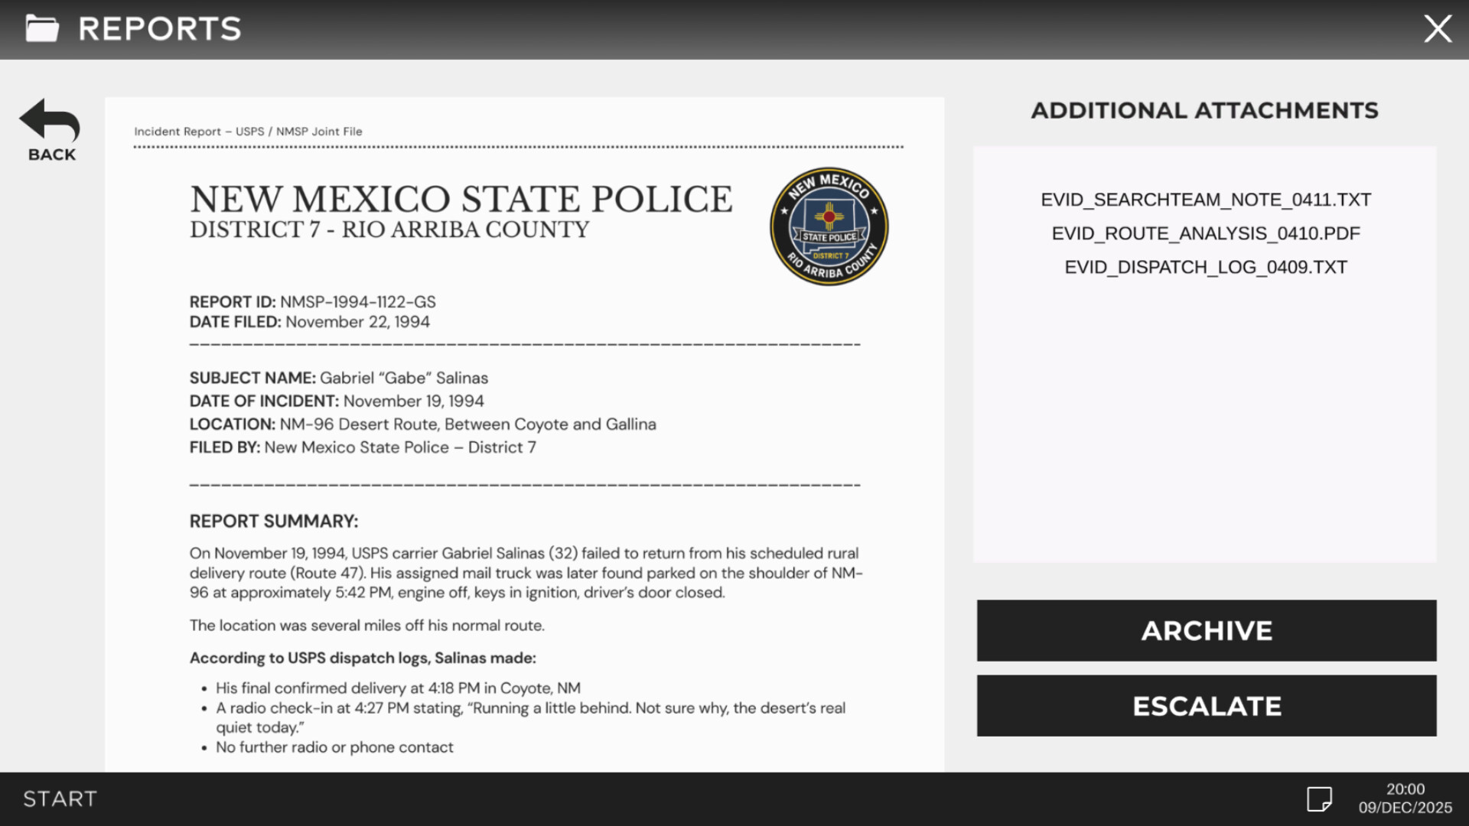
Task: Click the New Mexico State Police badge
Action: click(829, 226)
